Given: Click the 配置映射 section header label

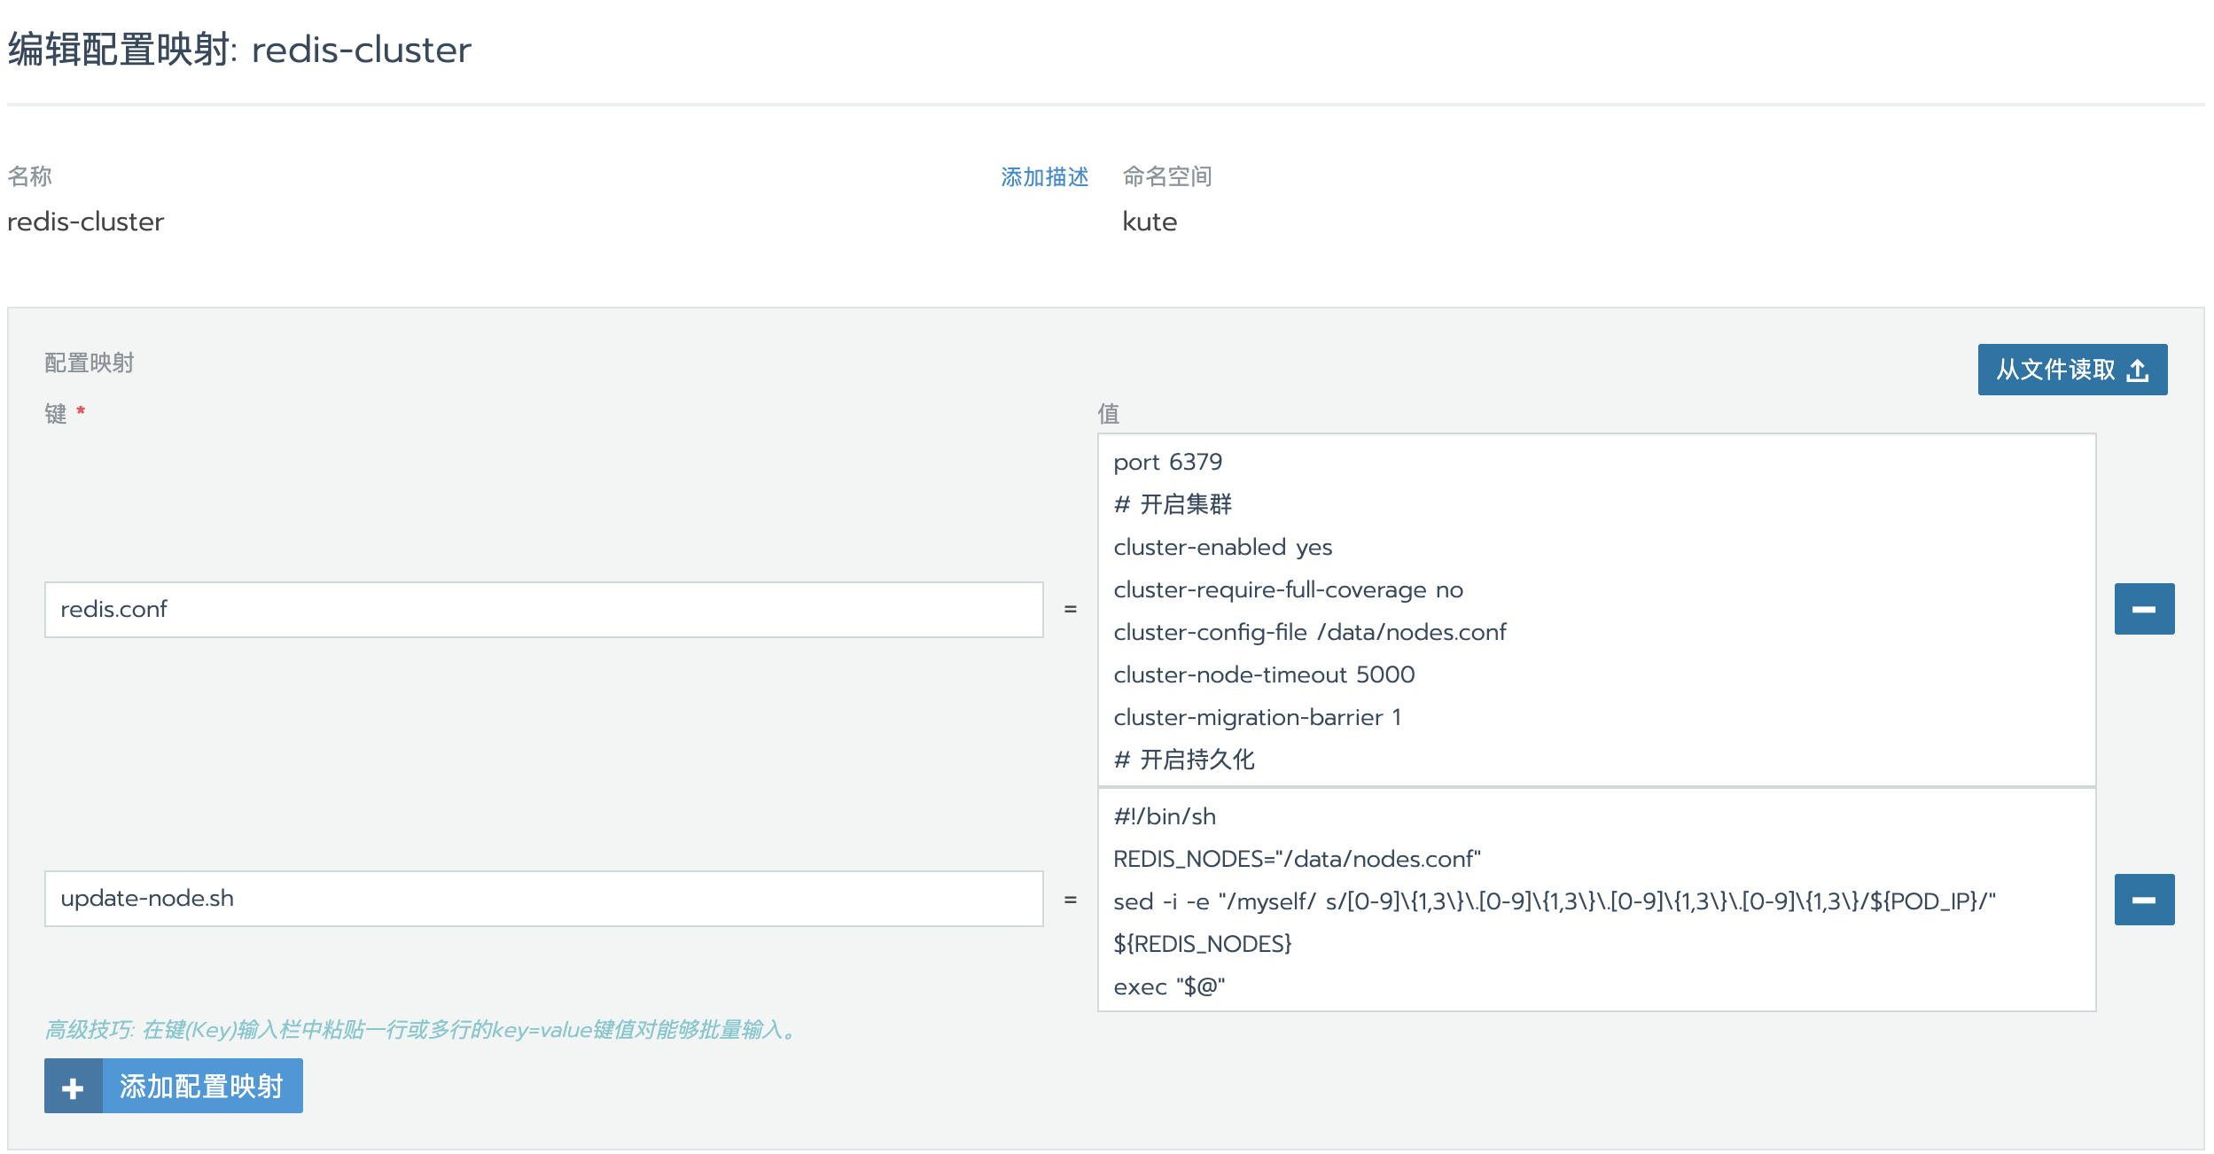Looking at the screenshot, I should pos(89,362).
